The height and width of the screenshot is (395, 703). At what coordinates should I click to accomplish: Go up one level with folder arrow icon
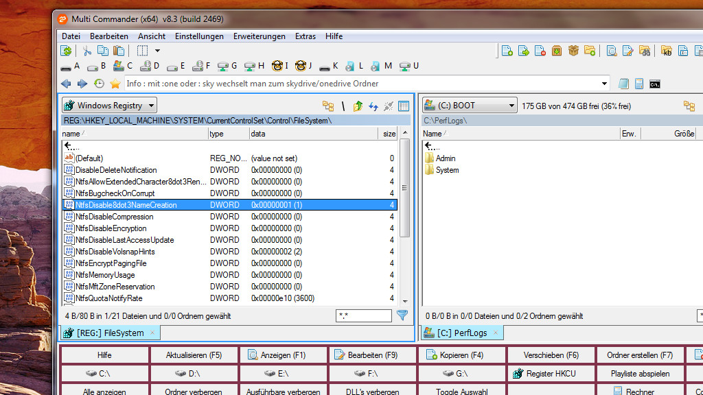(x=358, y=106)
